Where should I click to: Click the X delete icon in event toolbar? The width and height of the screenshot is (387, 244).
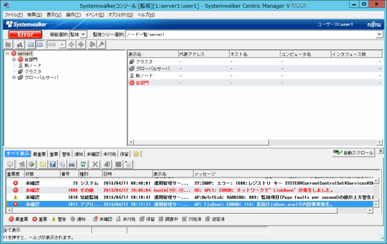[x=95, y=164]
